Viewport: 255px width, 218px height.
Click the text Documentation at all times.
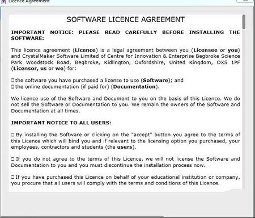[x=45, y=111]
